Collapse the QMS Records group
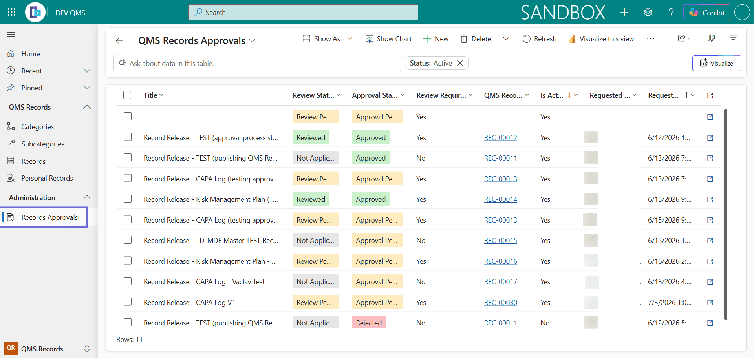 point(87,107)
